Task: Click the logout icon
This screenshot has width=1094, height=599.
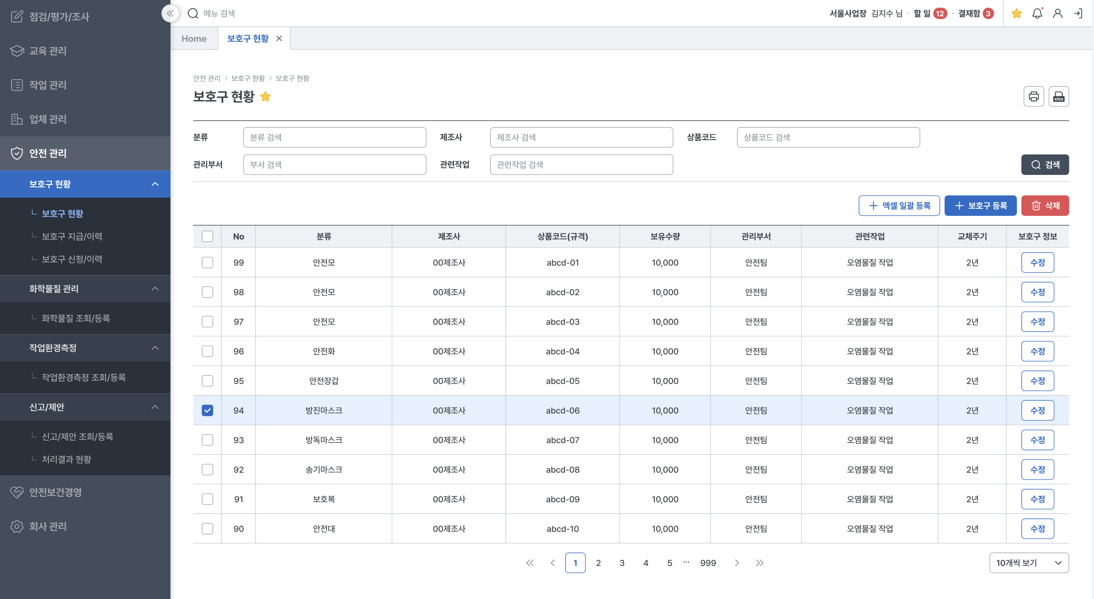Action: click(1078, 14)
